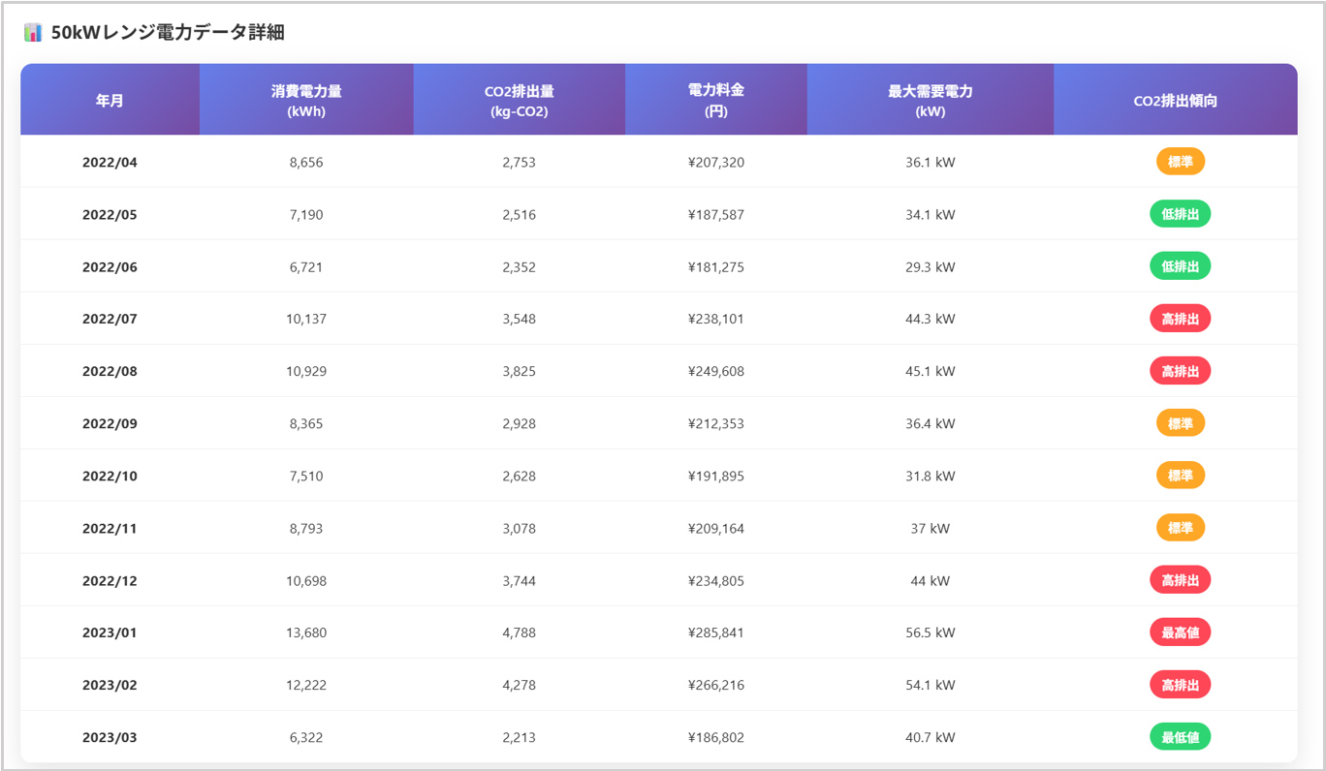
Task: Click the 29.3 kW peak demand cell
Action: (930, 266)
